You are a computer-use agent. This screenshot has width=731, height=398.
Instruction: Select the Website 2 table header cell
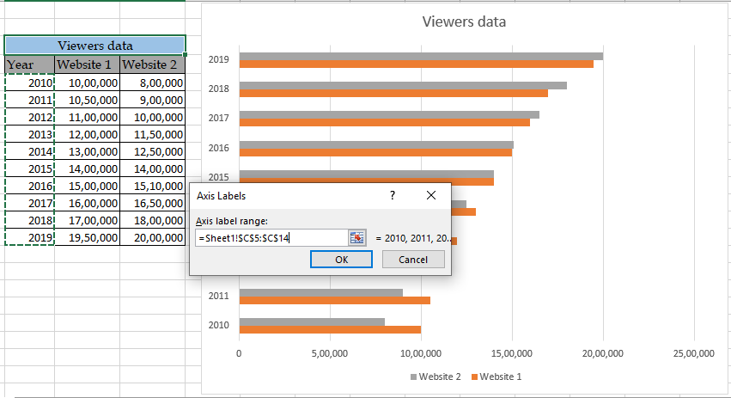[x=152, y=64]
